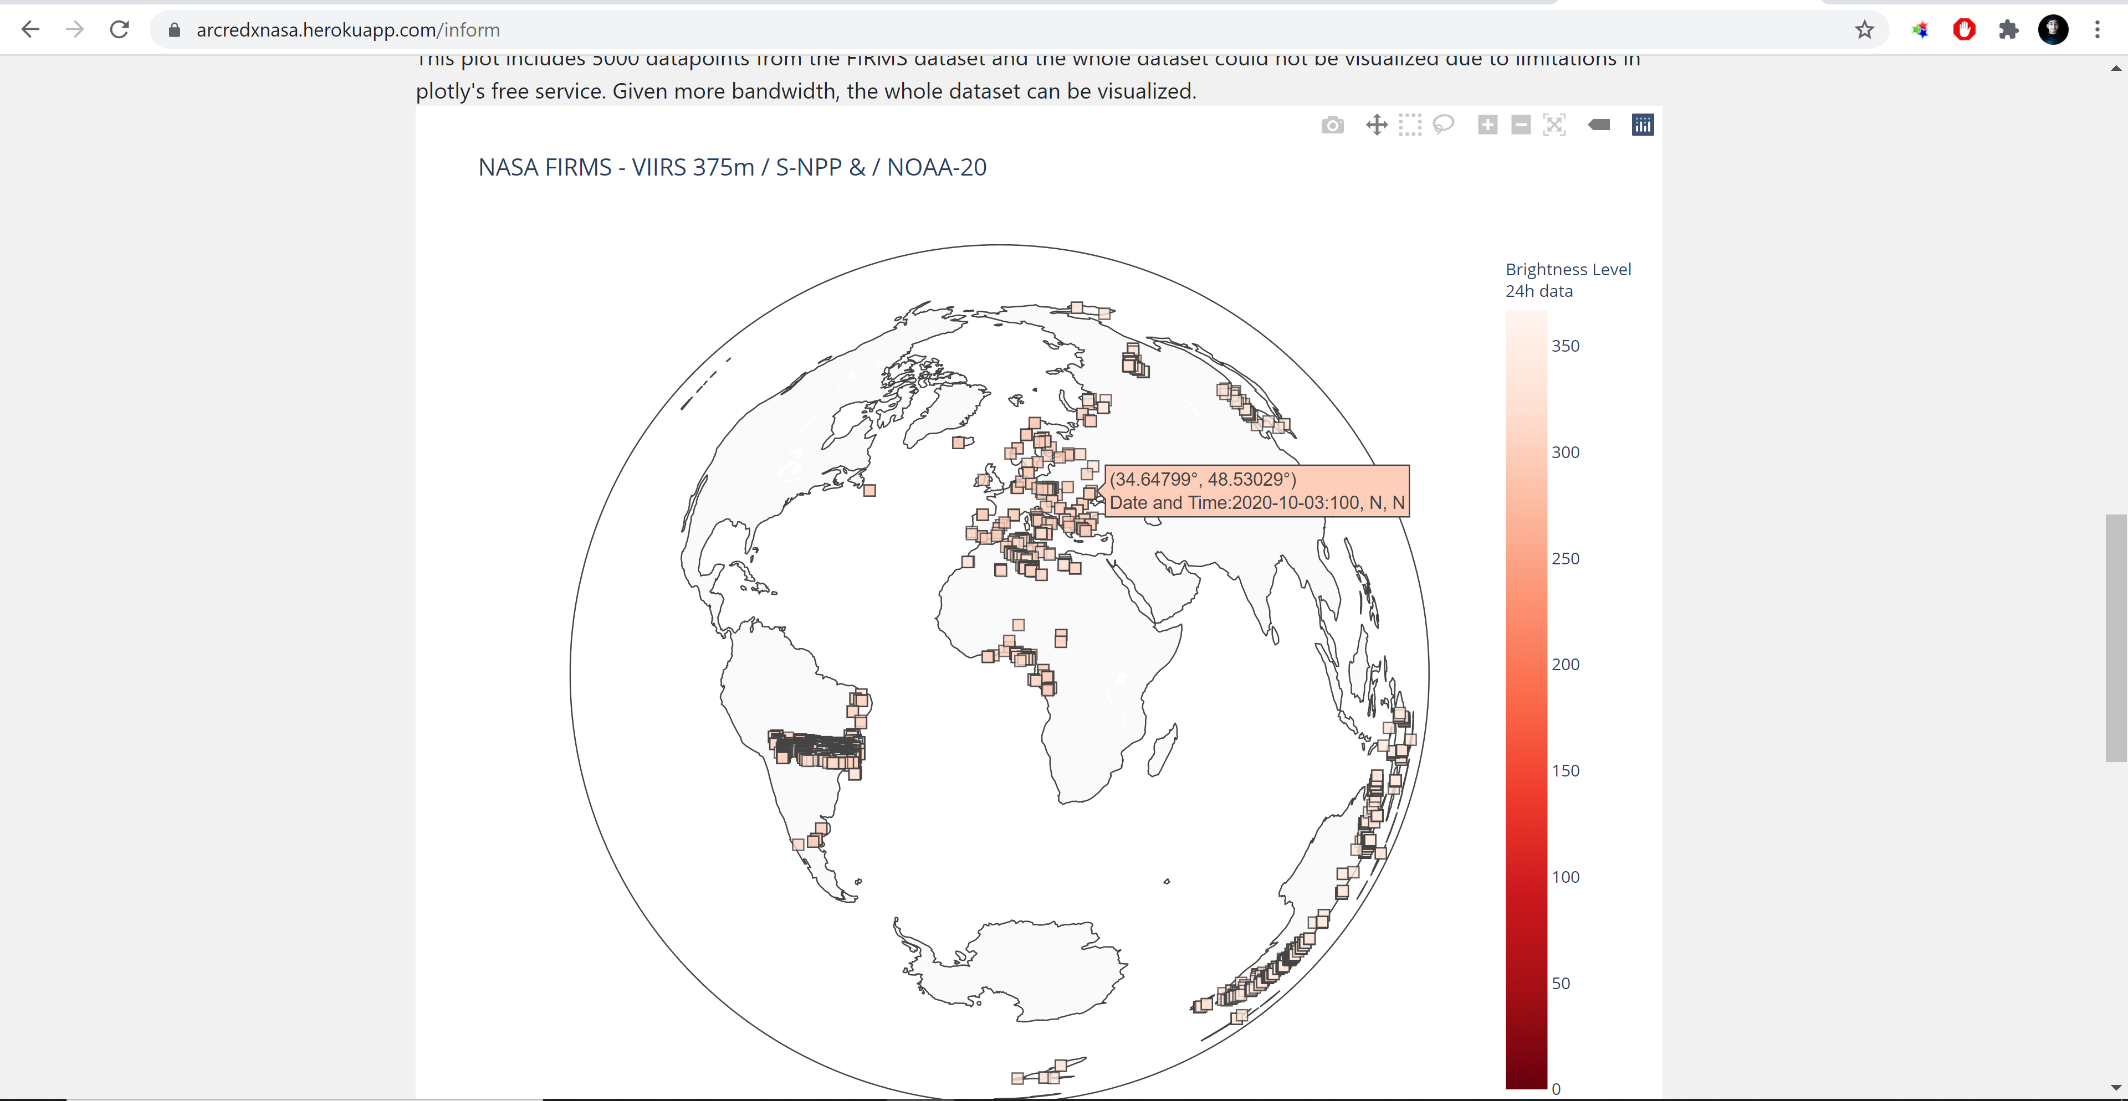The image size is (2128, 1101).
Task: Open Chrome three-dot menu
Action: point(2096,30)
